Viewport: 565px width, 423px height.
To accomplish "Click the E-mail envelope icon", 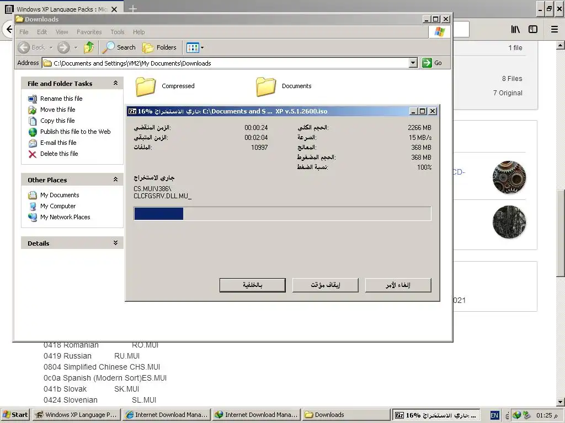I will pos(33,143).
